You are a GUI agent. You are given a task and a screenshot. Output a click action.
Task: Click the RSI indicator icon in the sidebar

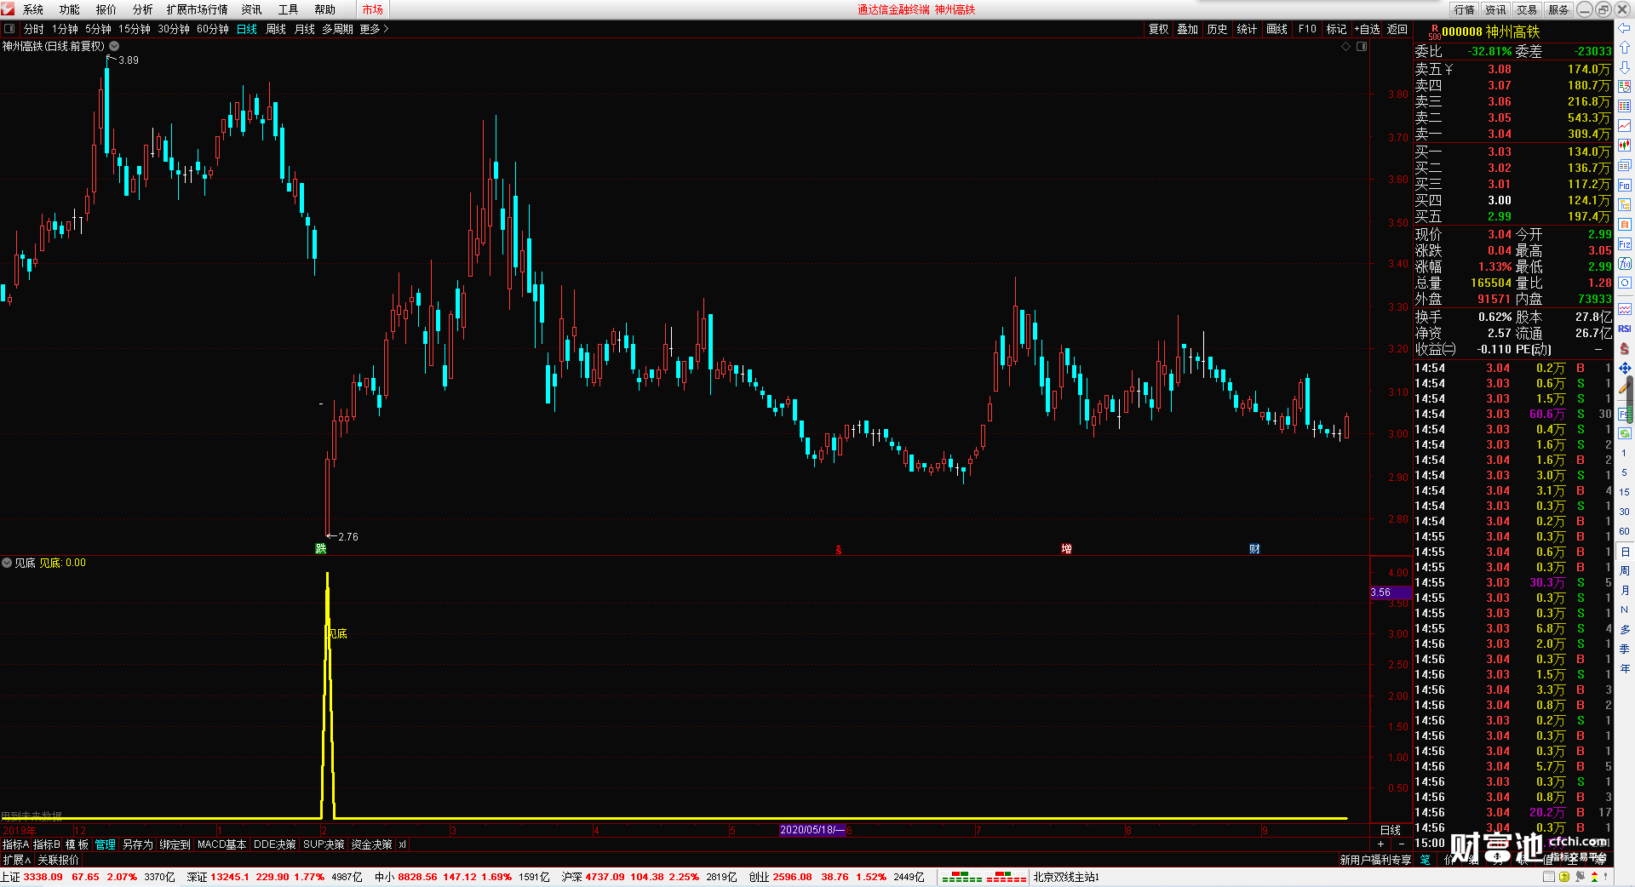click(x=1625, y=329)
